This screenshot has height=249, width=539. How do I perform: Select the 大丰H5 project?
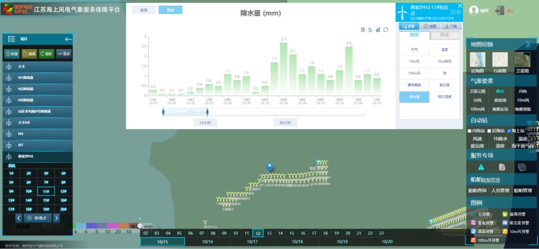pos(37,122)
